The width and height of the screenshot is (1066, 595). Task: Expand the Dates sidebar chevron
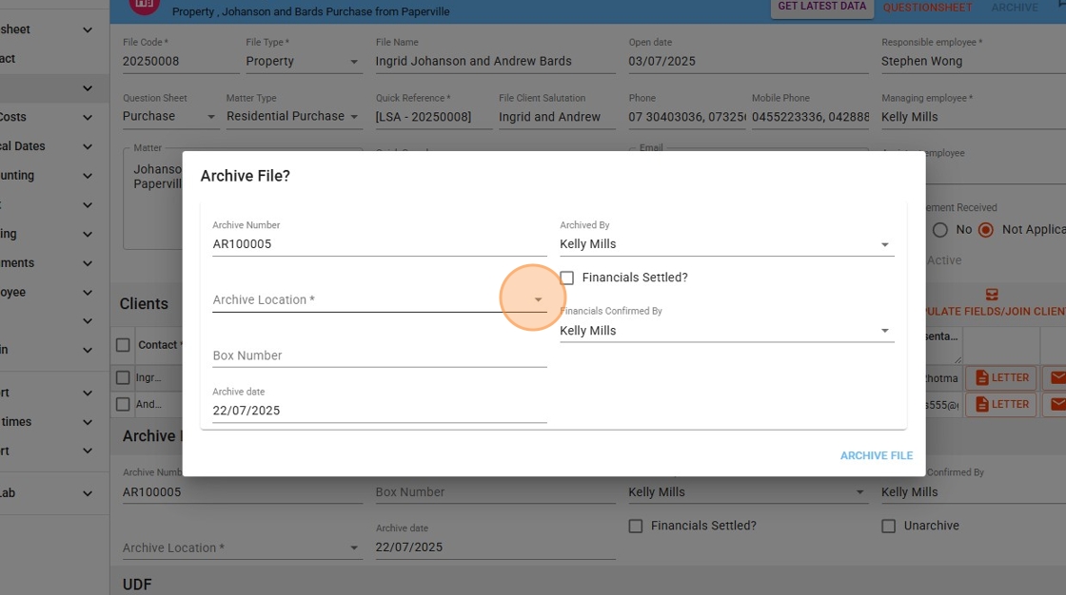(88, 147)
